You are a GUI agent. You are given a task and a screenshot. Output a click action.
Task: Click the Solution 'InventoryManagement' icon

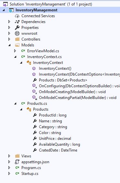click(x=6, y=4)
